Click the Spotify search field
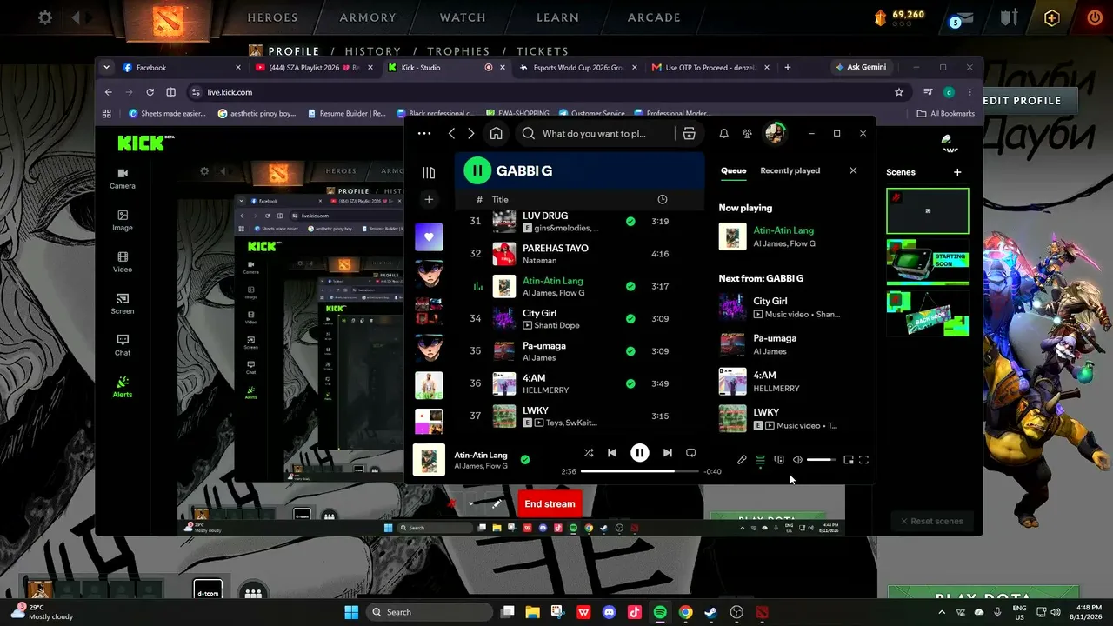The height and width of the screenshot is (626, 1113). pyautogui.click(x=595, y=133)
